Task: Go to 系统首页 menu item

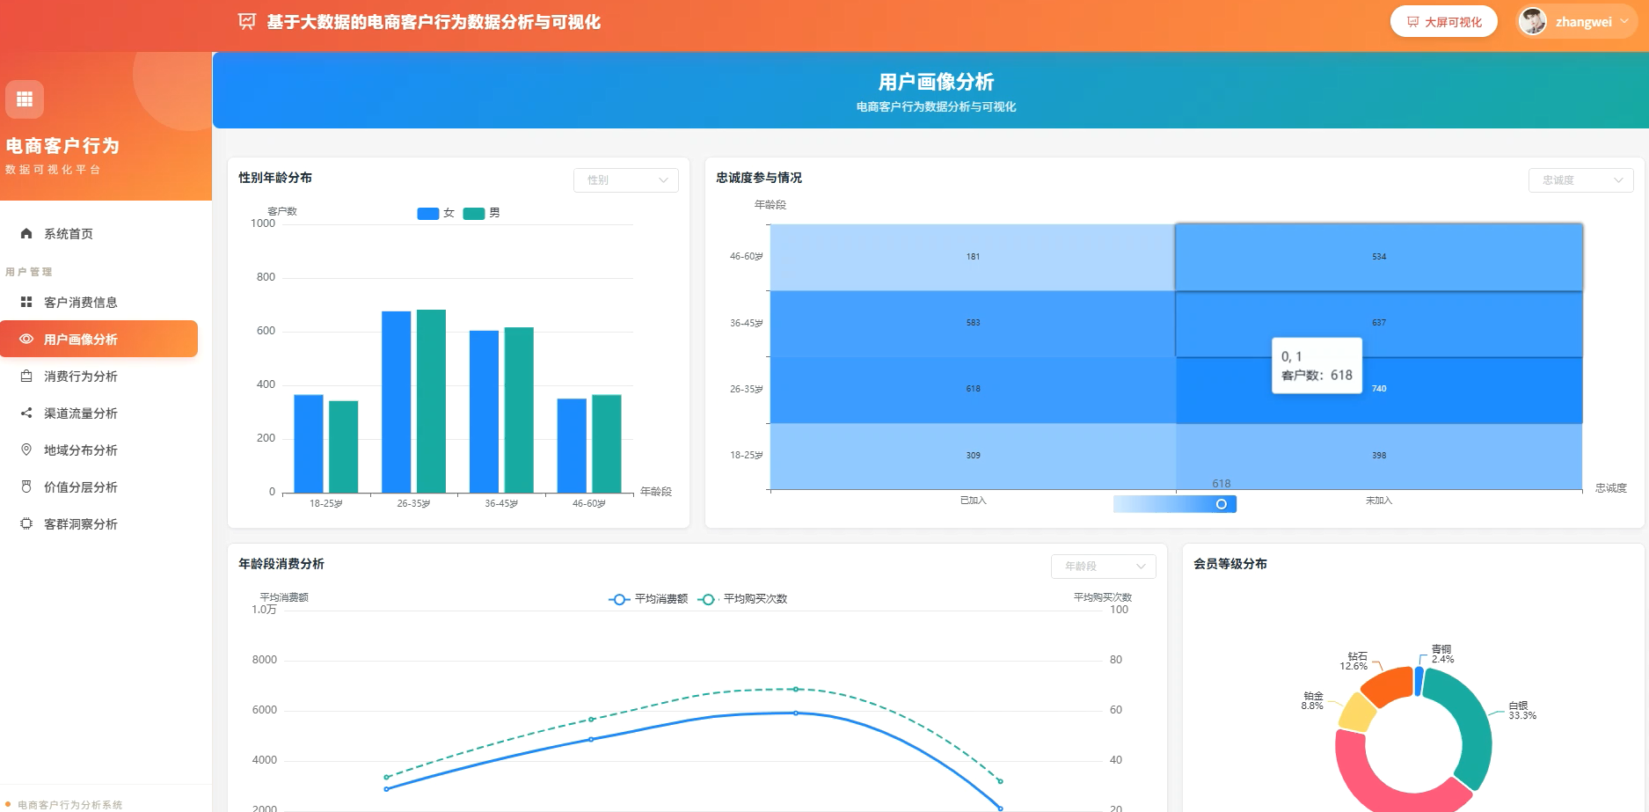Action: [99, 233]
